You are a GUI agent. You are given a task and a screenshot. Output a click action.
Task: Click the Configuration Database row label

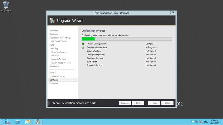pyautogui.click(x=97, y=47)
